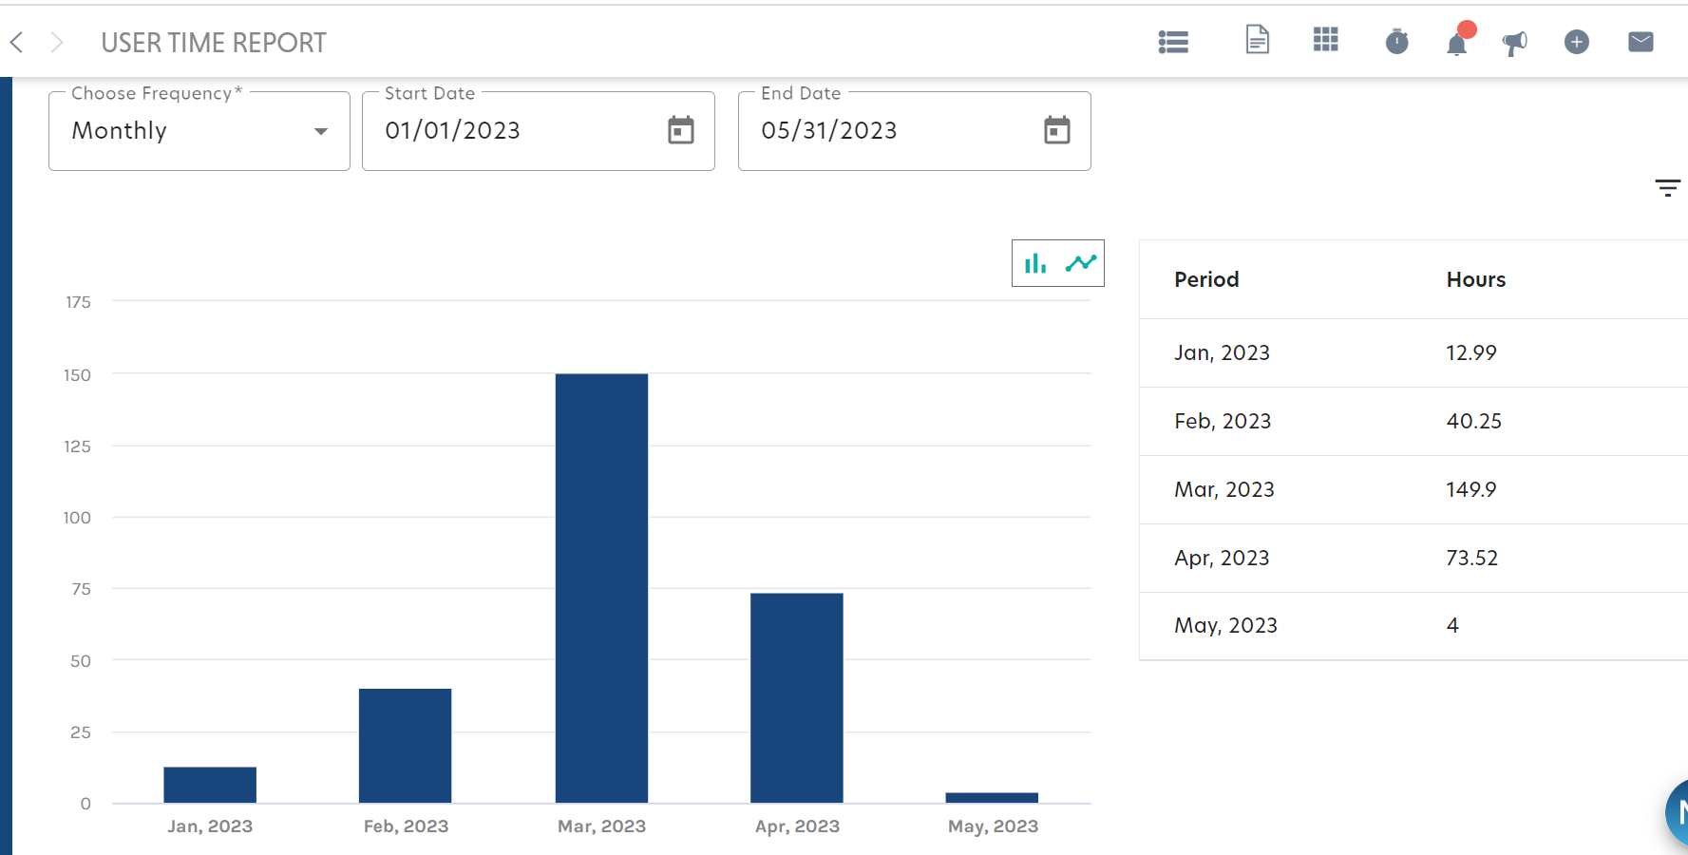The height and width of the screenshot is (855, 1688).
Task: Click the Mar, 2023 bar in chart
Action: point(601,588)
